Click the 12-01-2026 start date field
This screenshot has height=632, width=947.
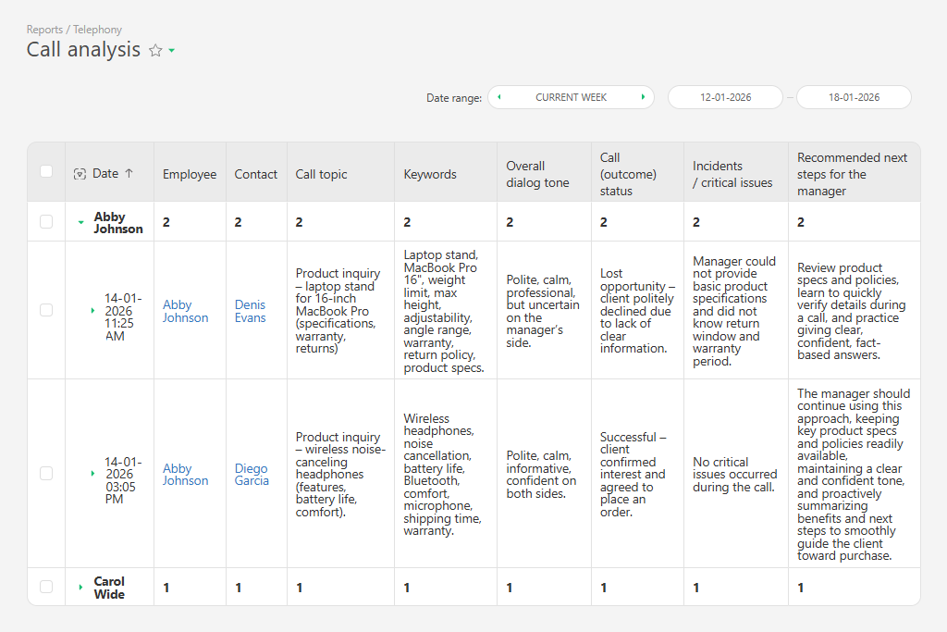tap(725, 96)
